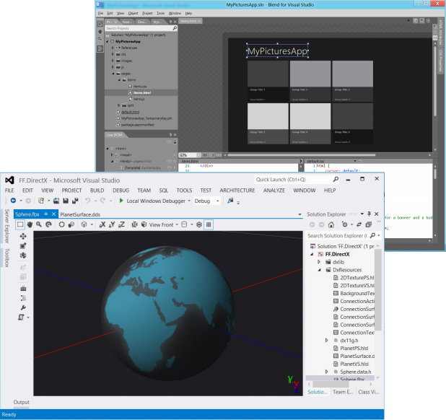
Task: Open default.html in Blend Projects
Action: click(x=130, y=112)
